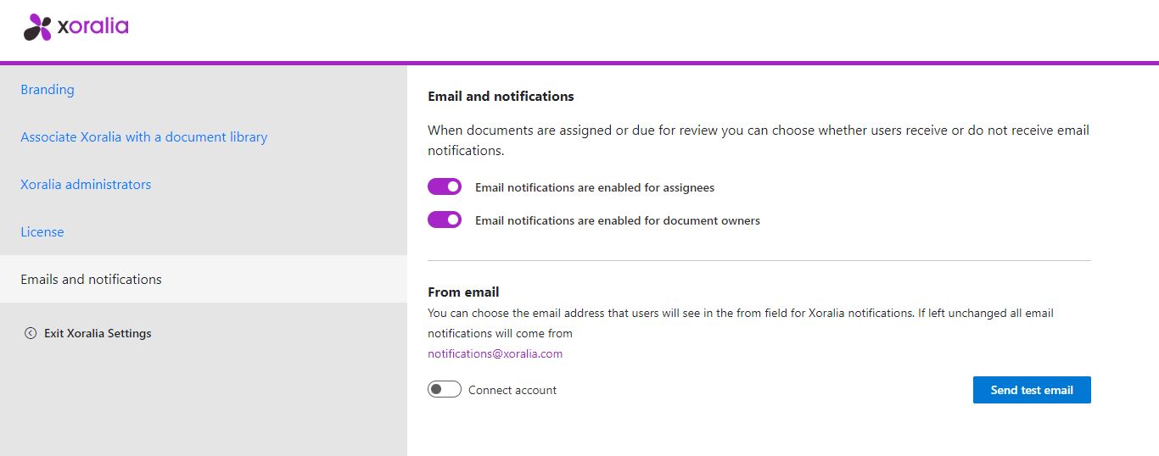
Task: Click the From email section heading
Action: 463,292
